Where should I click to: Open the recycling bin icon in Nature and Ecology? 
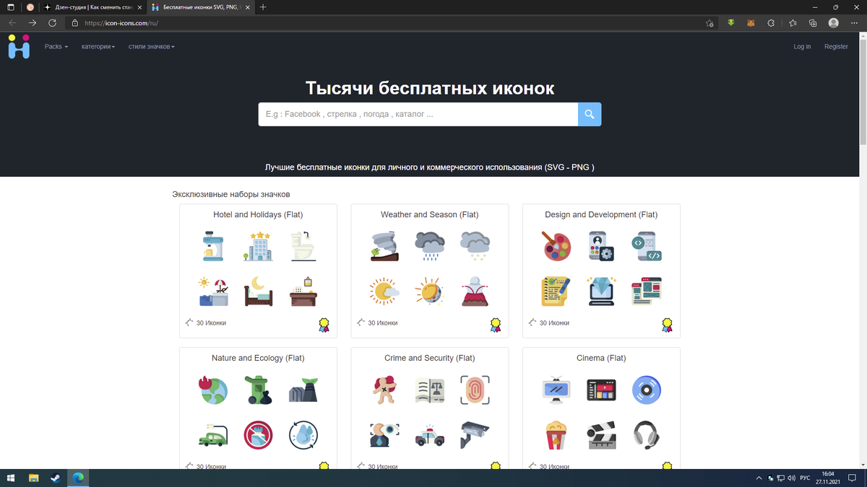[258, 390]
